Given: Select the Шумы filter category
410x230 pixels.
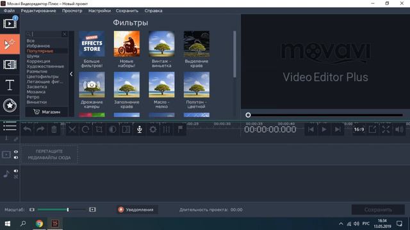Looking at the screenshot, I should 33,56.
